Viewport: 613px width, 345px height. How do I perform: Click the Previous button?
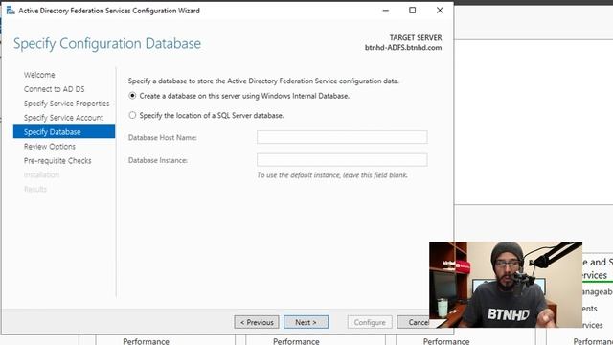(257, 322)
